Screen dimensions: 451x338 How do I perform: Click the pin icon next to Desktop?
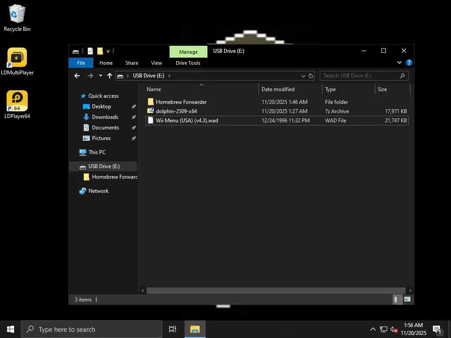133,107
